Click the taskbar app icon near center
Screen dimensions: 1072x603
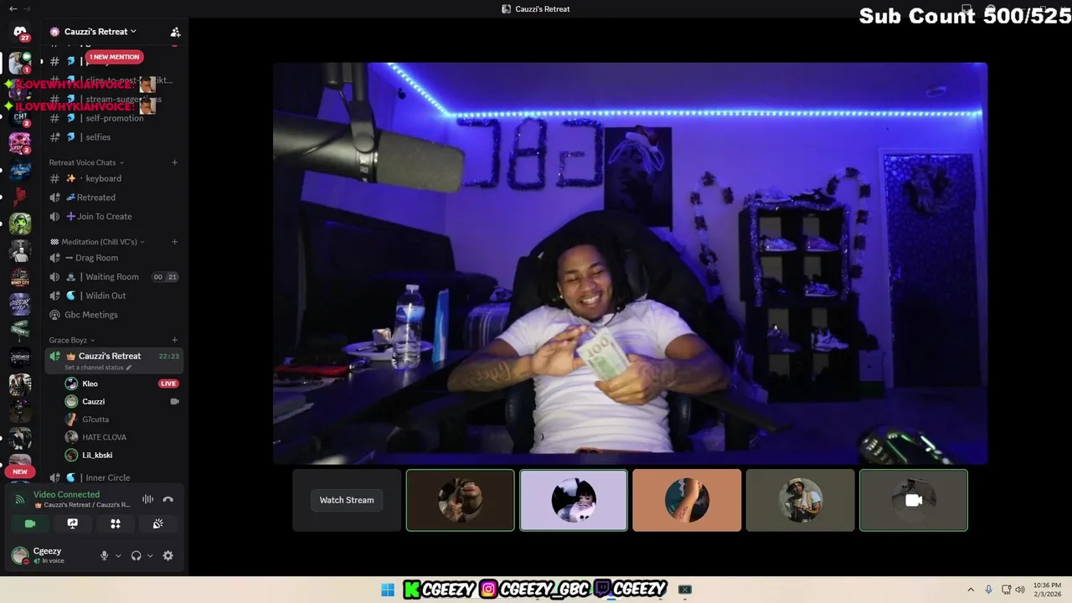point(685,590)
